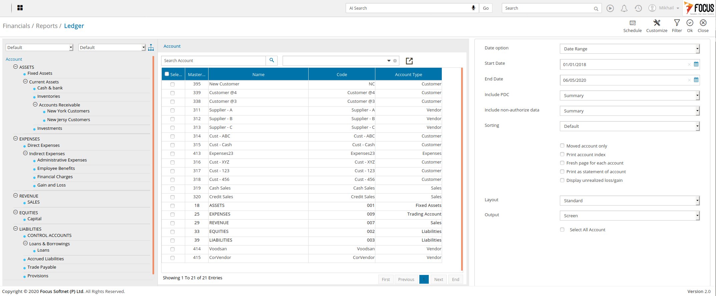Go to Reports in the breadcrumb
The width and height of the screenshot is (716, 296).
[x=47, y=26]
